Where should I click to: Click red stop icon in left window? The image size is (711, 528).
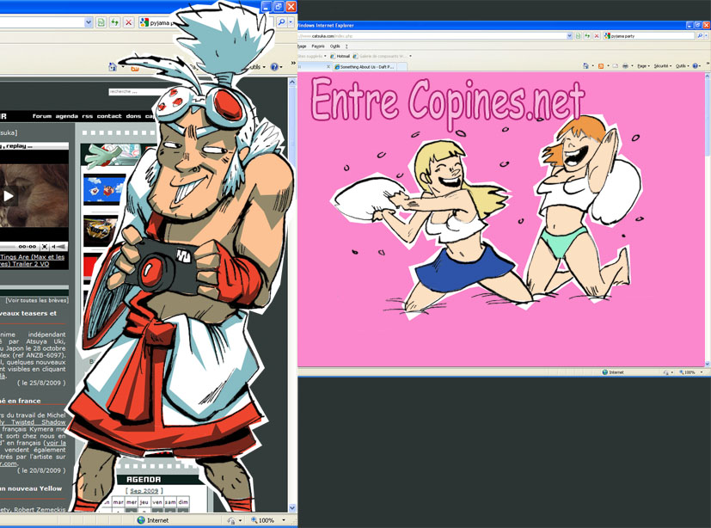click(129, 22)
